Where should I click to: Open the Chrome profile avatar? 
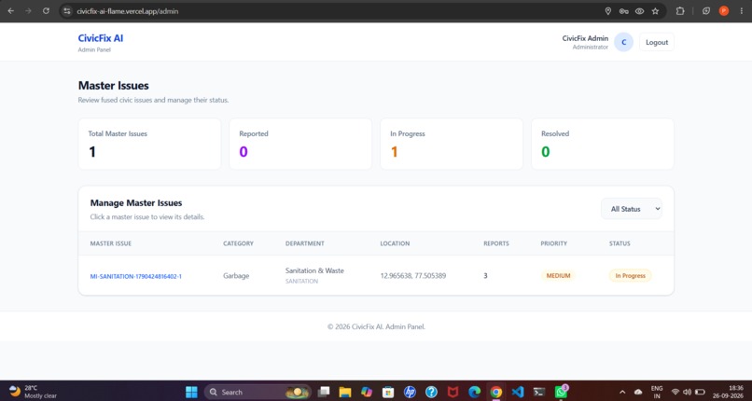724,11
